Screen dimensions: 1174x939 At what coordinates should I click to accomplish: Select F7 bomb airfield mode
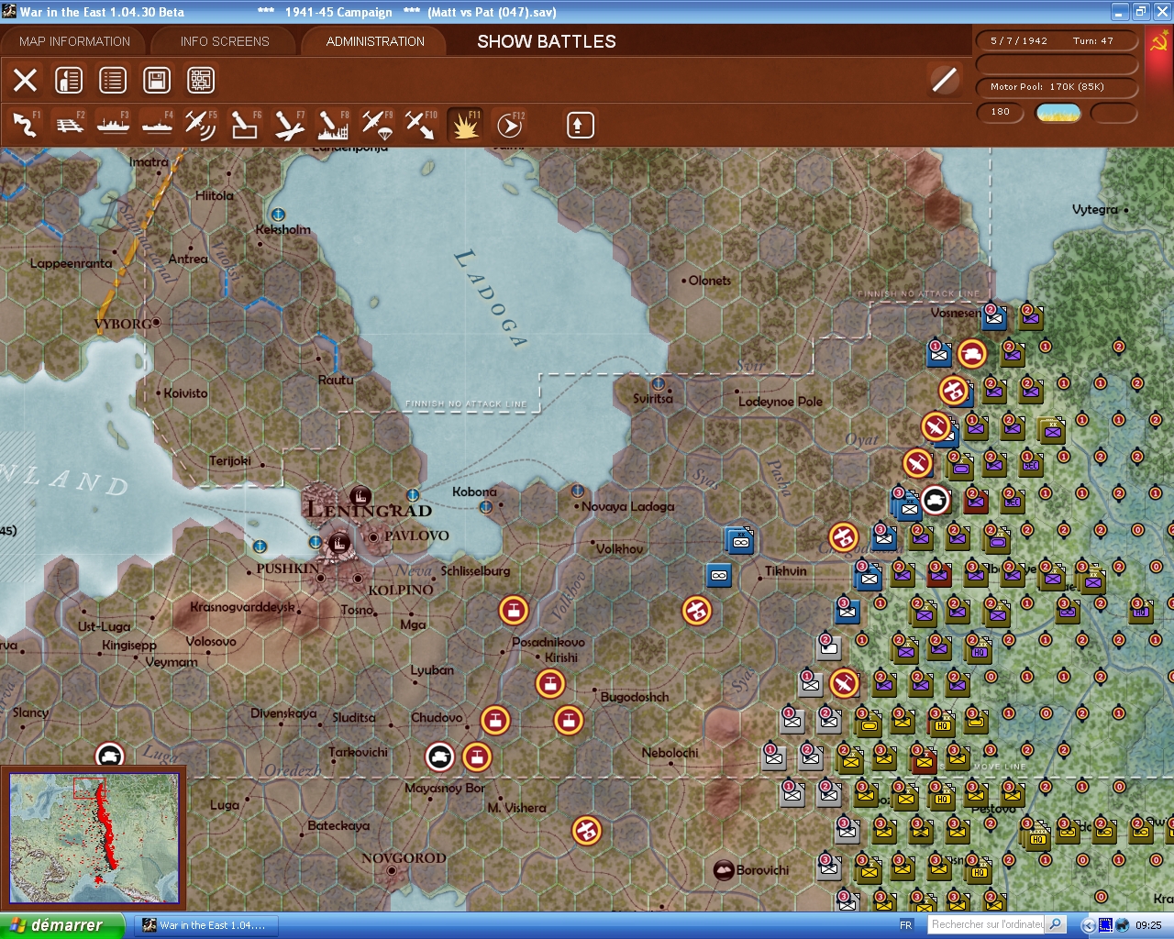pyautogui.click(x=289, y=125)
